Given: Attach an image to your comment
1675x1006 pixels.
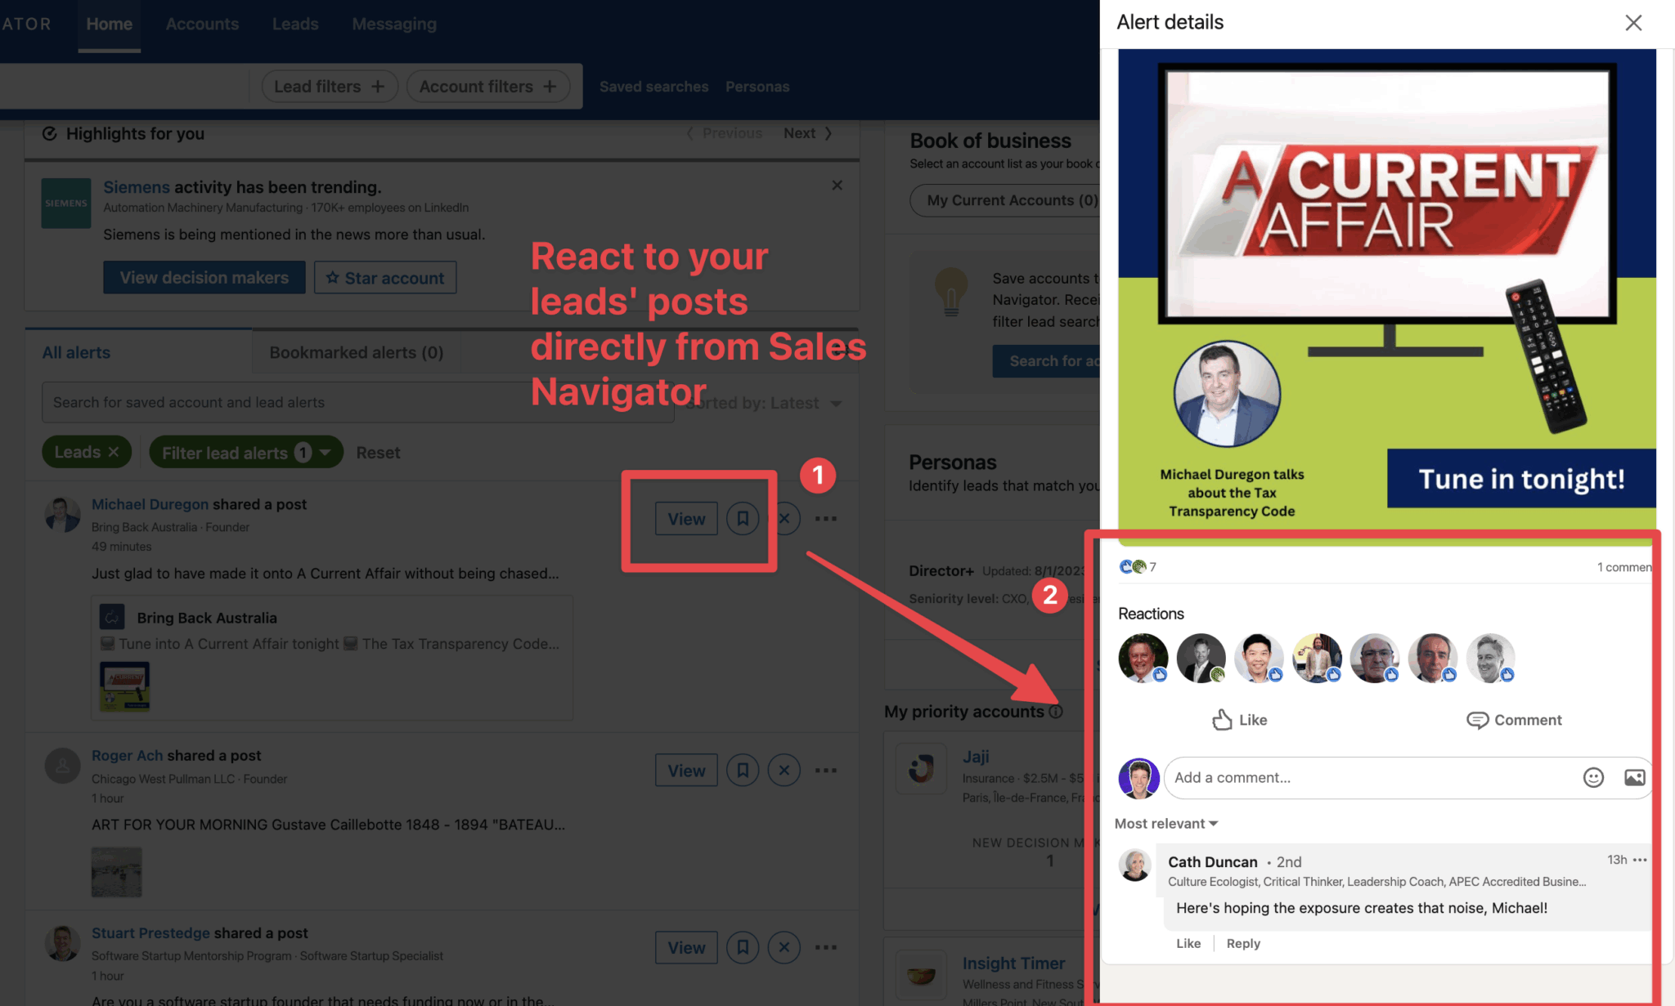Looking at the screenshot, I should pyautogui.click(x=1634, y=777).
